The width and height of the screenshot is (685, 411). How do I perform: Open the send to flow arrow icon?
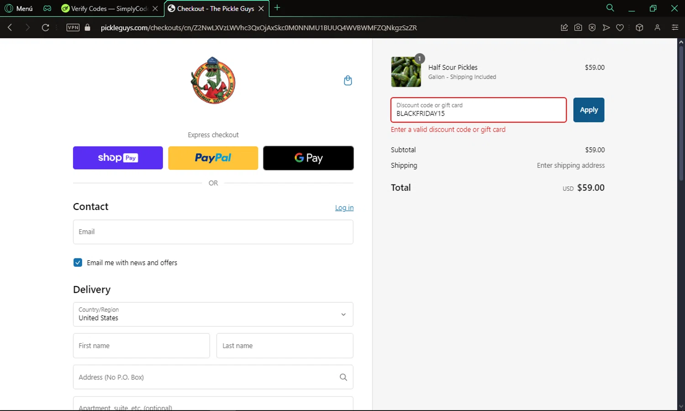[606, 27]
